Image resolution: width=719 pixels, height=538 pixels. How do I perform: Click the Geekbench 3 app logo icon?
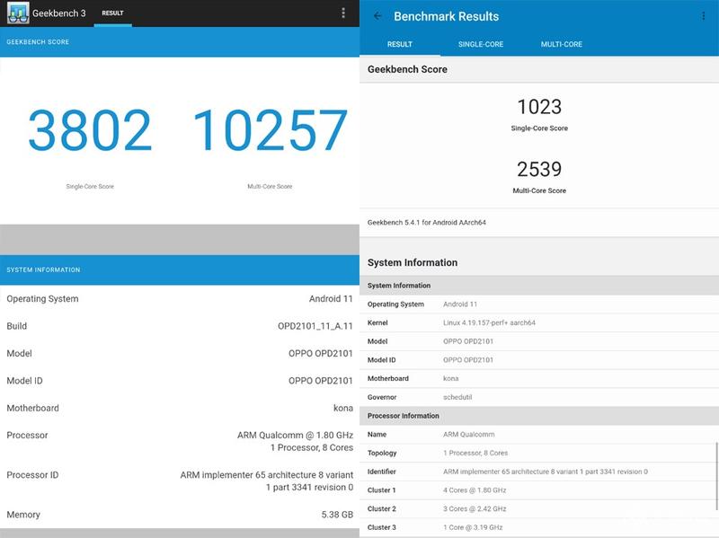click(x=18, y=13)
